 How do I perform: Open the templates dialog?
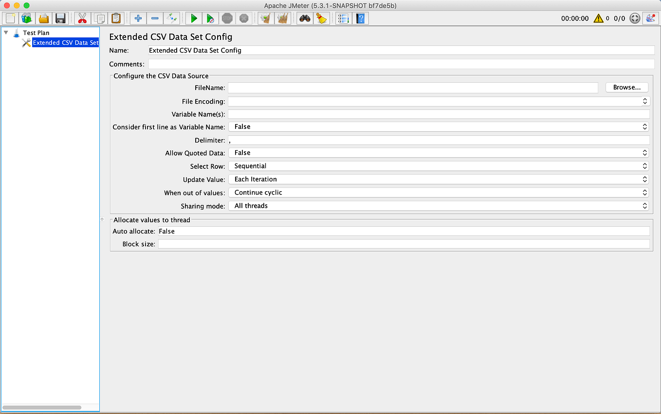click(26, 18)
